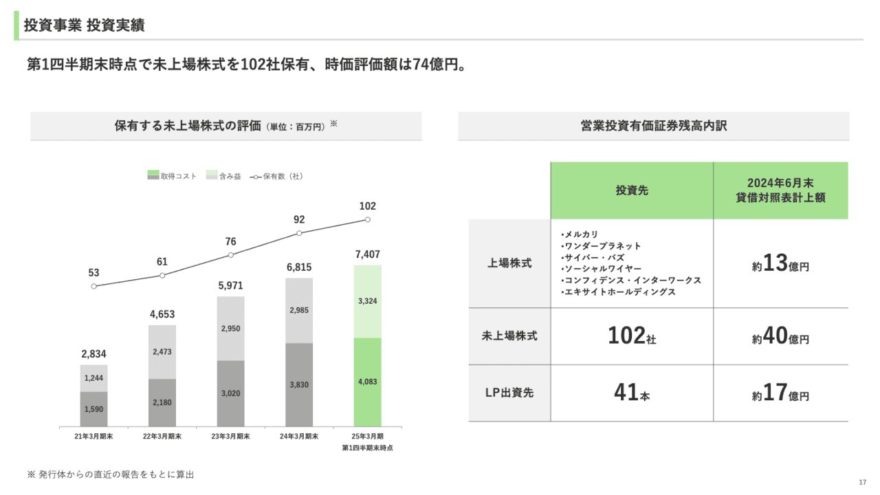The width and height of the screenshot is (880, 495).
Task: Click the total value 5,971
Action: [x=230, y=285]
